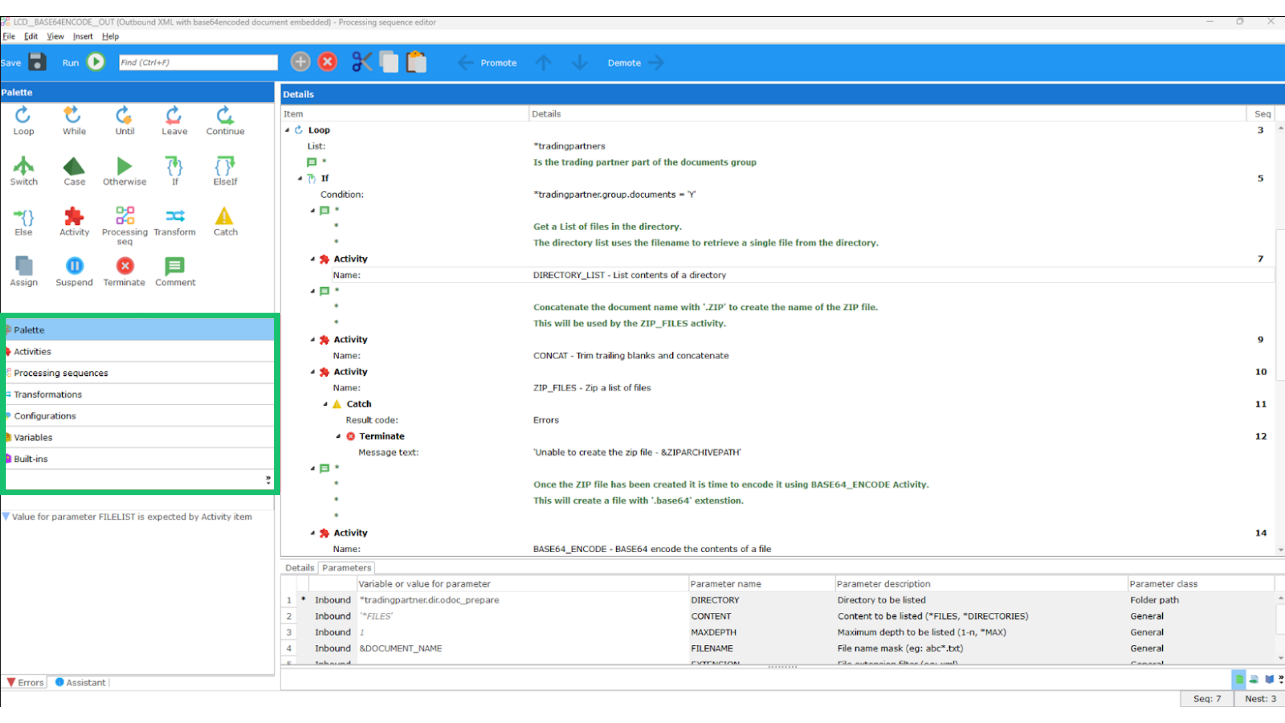Viewport: 1285px width, 723px height.
Task: Collapse the BASE64_ENCODE Activity node
Action: coord(313,533)
